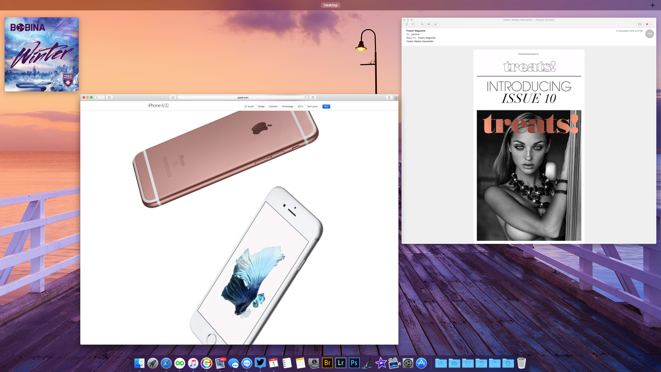The height and width of the screenshot is (372, 661).
Task: Open Photoshop from the Dock
Action: pyautogui.click(x=354, y=363)
